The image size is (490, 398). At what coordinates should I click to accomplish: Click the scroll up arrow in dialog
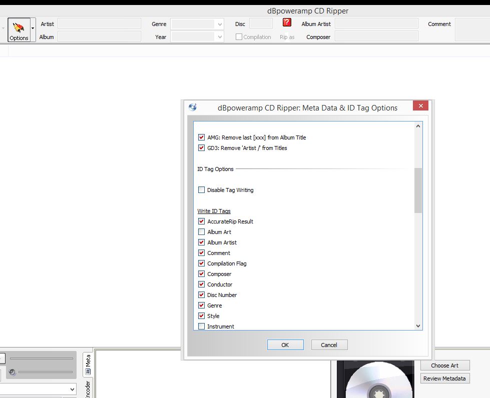(418, 126)
